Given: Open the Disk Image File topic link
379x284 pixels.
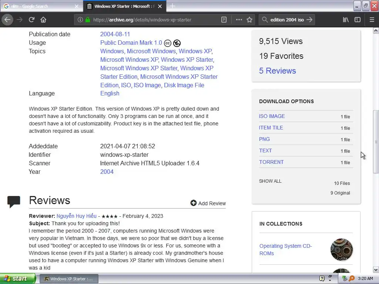Looking at the screenshot, I should tap(184, 85).
